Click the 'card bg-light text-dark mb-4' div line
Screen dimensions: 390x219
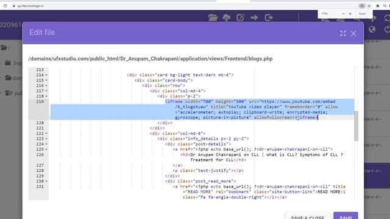click(180, 75)
